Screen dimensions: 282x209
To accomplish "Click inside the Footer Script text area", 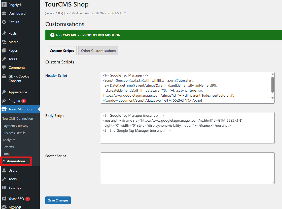I will coord(187,168).
